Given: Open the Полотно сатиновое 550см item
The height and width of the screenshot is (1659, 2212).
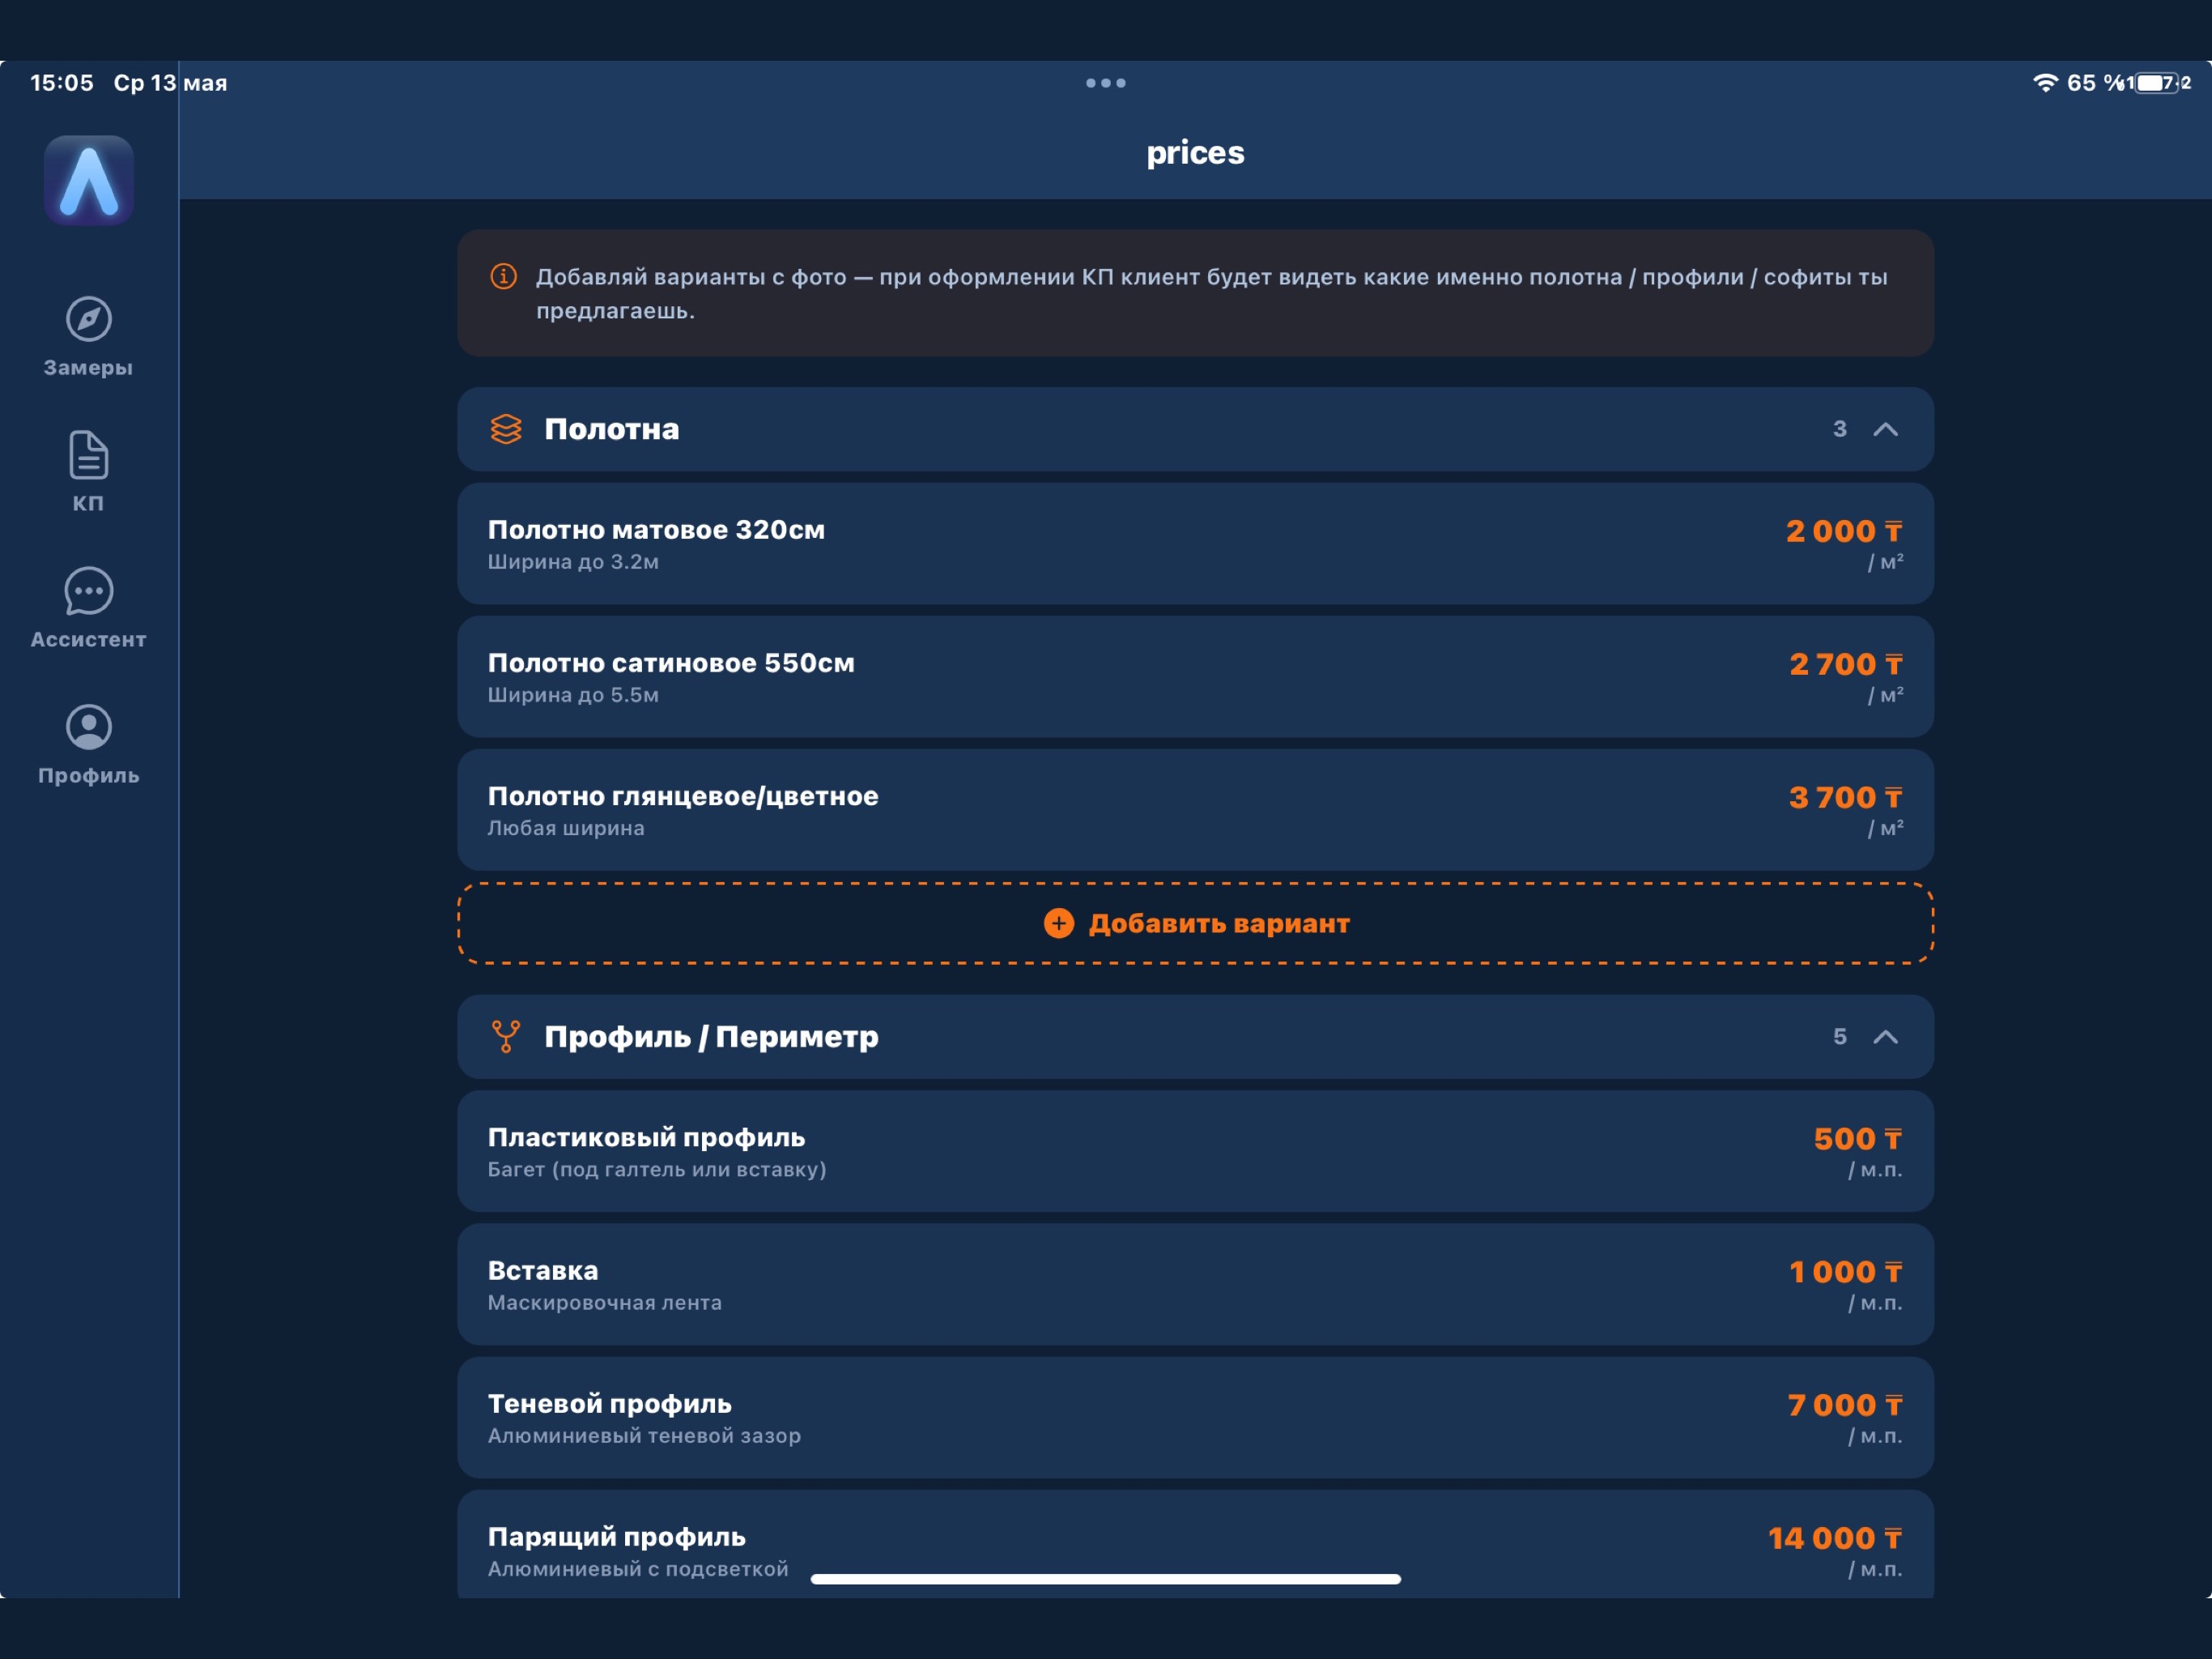Looking at the screenshot, I should pos(1195,677).
